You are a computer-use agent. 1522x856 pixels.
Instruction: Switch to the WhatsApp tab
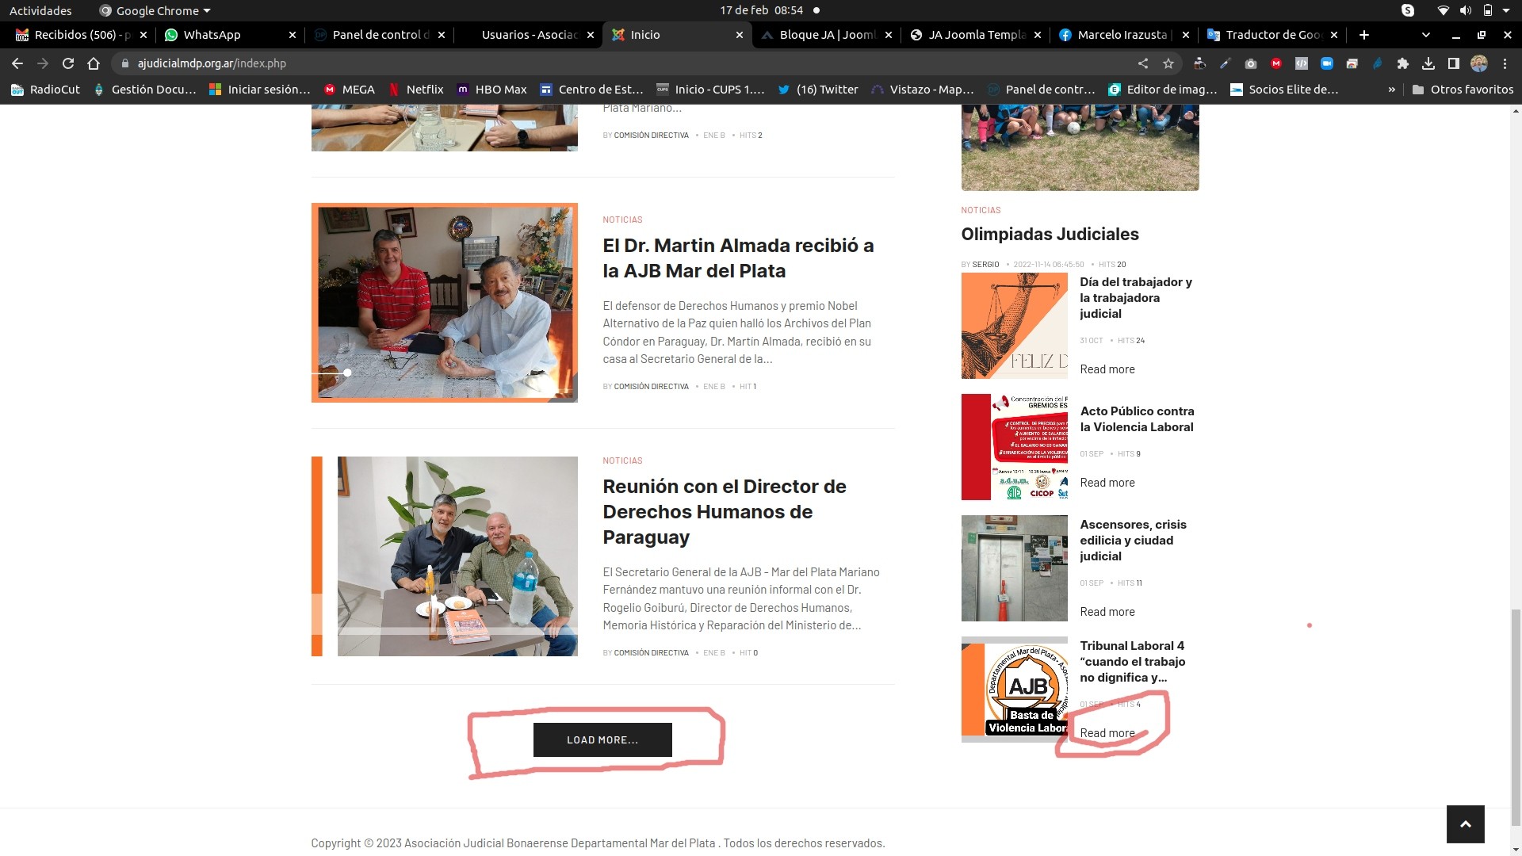coord(212,35)
